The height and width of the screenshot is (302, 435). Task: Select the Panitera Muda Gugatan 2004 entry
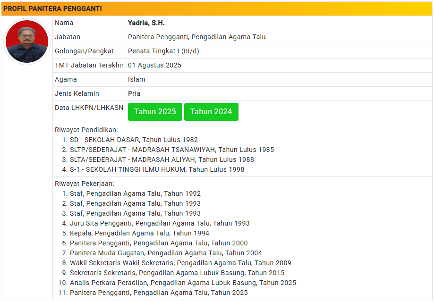coord(166,253)
